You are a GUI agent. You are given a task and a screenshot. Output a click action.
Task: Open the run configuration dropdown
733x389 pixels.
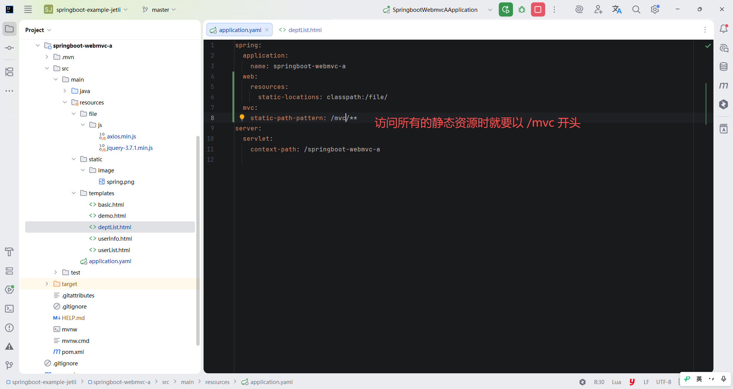490,10
